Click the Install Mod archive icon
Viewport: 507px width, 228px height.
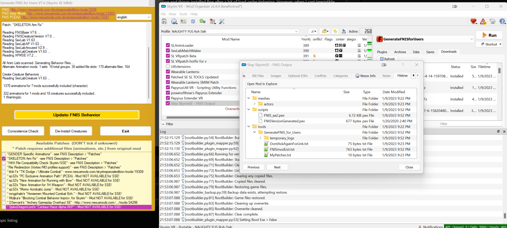164,22
